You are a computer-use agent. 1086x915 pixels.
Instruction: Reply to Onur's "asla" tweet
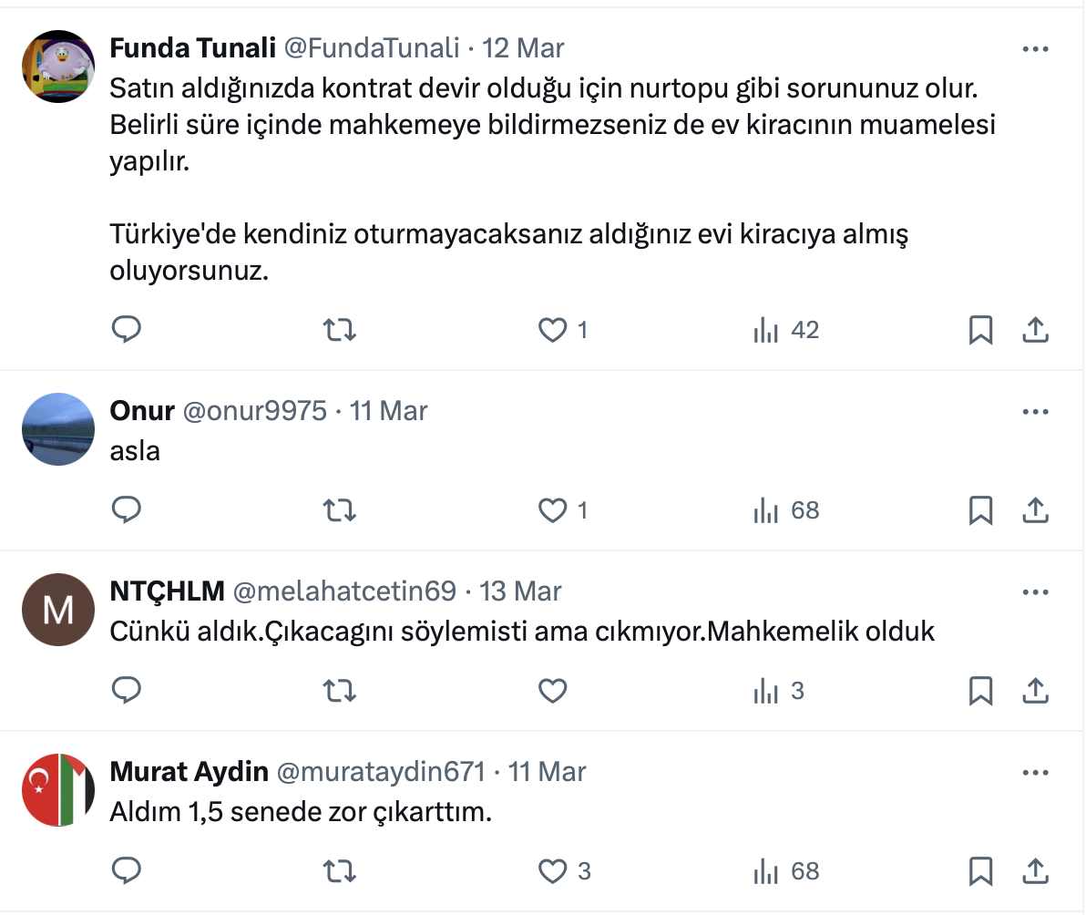[126, 509]
